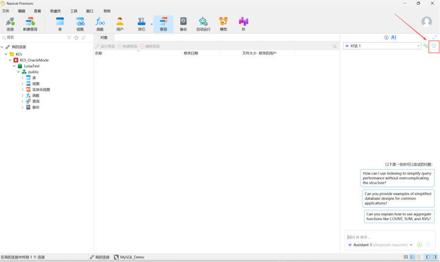Click the 连接 (Connection) toolbar icon
The height and width of the screenshot is (262, 440).
(10, 24)
